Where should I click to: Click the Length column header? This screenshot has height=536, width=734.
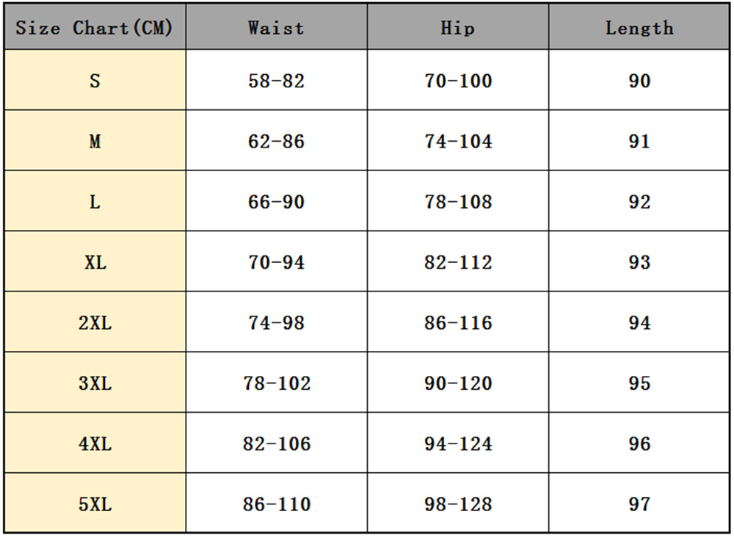tap(639, 28)
